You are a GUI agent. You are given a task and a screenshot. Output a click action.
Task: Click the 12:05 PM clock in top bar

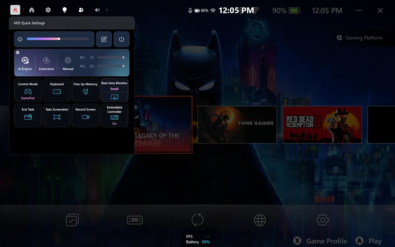pyautogui.click(x=236, y=11)
